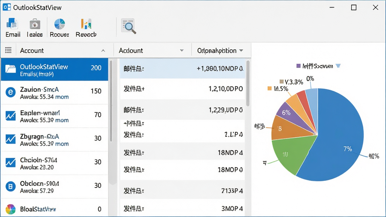Click the highlighted +1,000,10 value row
The image size is (386, 217).
182,69
